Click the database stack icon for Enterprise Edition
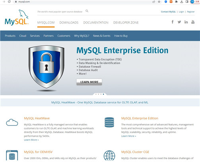Image resolution: width=200 pixels, height=162 pixels. pyautogui.click(x=109, y=122)
